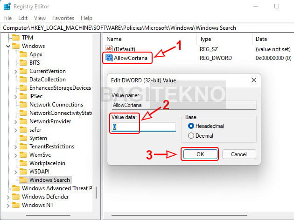Click the WSDAPI folder icon
Image resolution: width=294 pixels, height=220 pixels.
[x=23, y=172]
